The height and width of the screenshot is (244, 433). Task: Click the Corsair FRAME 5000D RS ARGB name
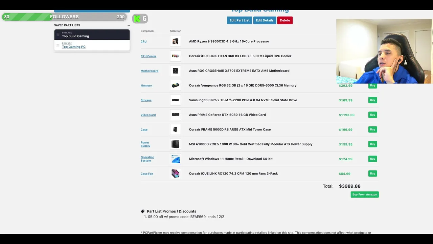[230, 129]
